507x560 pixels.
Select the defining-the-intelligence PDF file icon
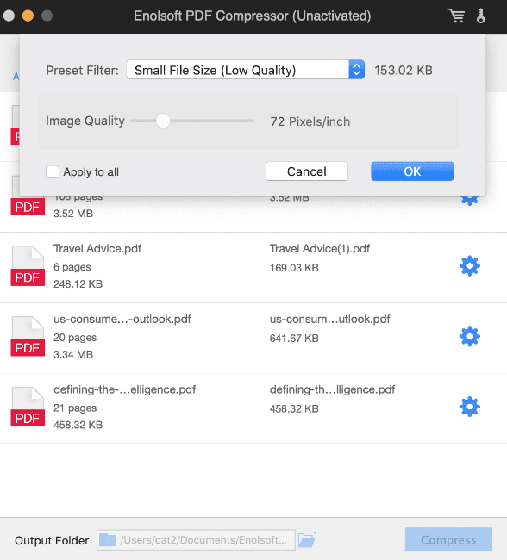pos(28,407)
